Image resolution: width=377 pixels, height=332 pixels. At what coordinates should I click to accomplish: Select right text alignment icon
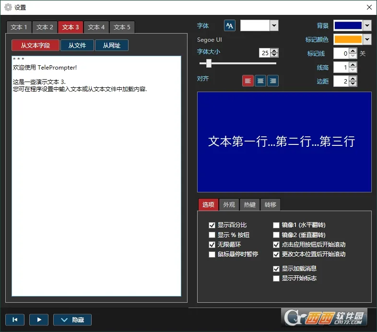tap(273, 81)
